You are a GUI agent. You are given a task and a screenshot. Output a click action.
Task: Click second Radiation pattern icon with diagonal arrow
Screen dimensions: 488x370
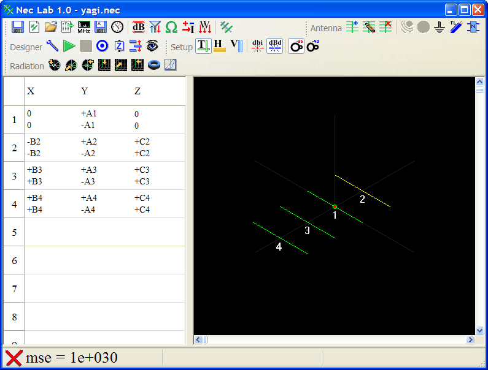pos(71,65)
